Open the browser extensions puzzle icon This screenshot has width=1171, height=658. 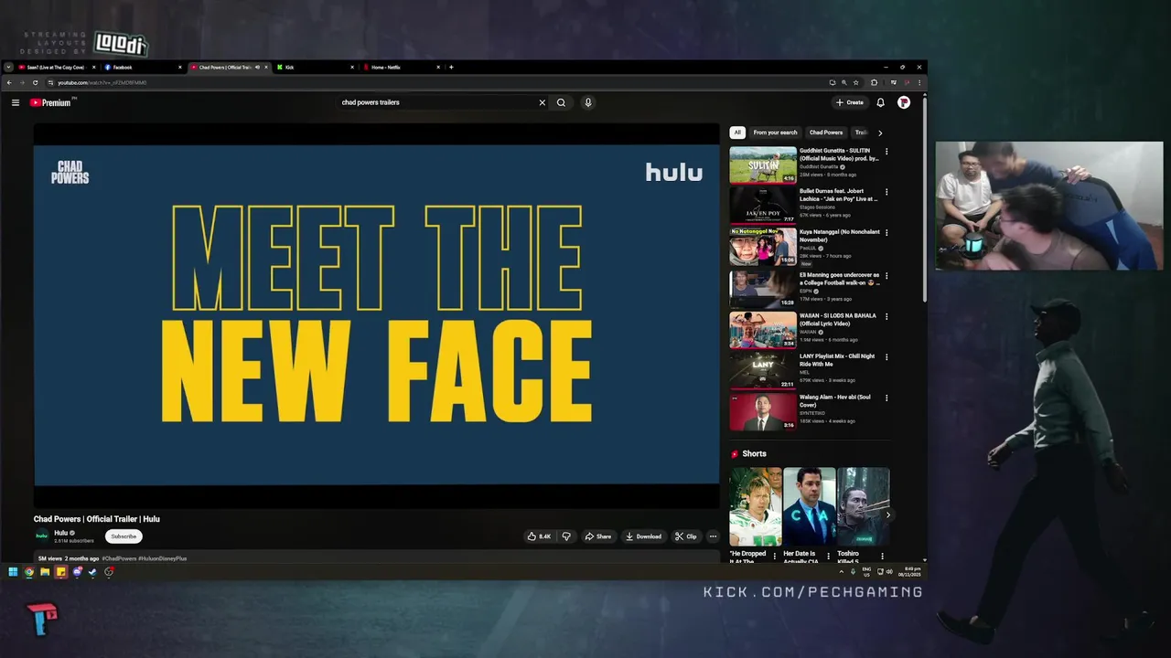(874, 82)
